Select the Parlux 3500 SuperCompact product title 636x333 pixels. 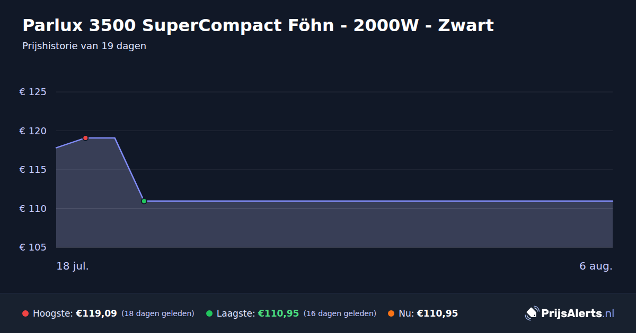pyautogui.click(x=258, y=25)
